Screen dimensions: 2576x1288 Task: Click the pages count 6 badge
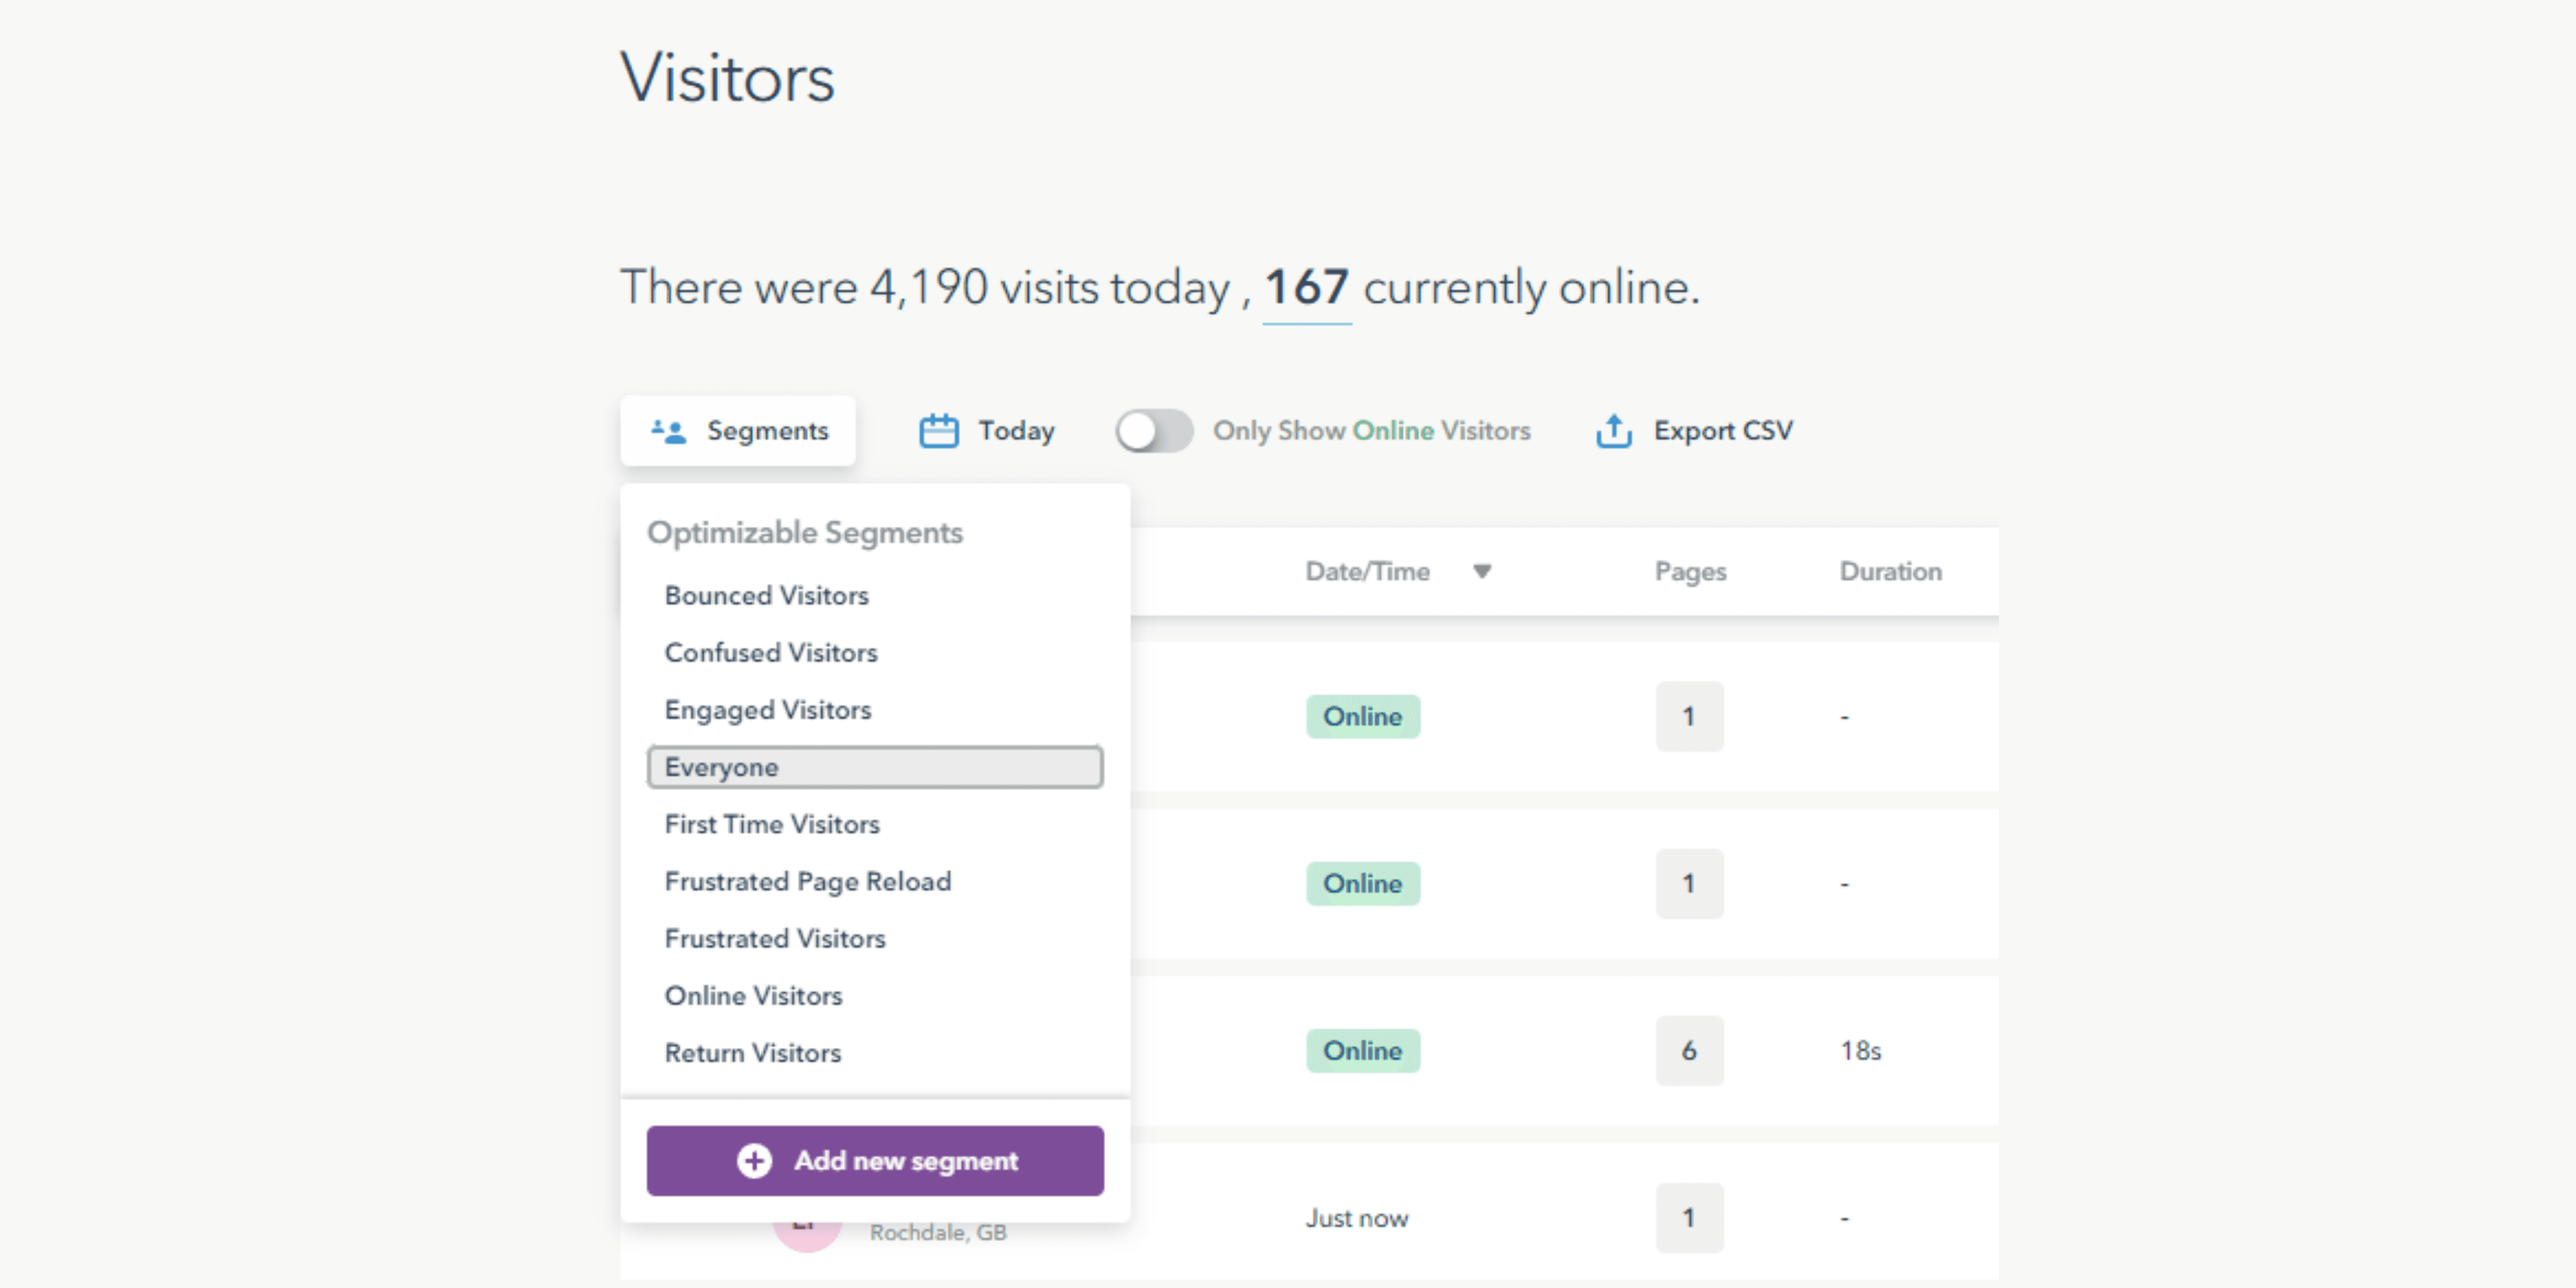point(1689,1051)
